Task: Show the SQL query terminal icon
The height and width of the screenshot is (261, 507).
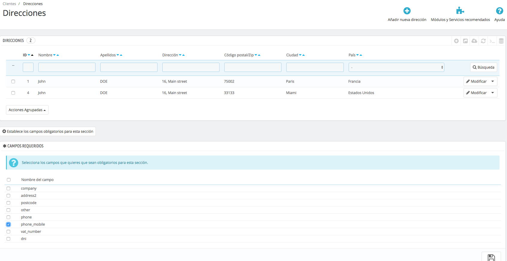Action: [492, 41]
